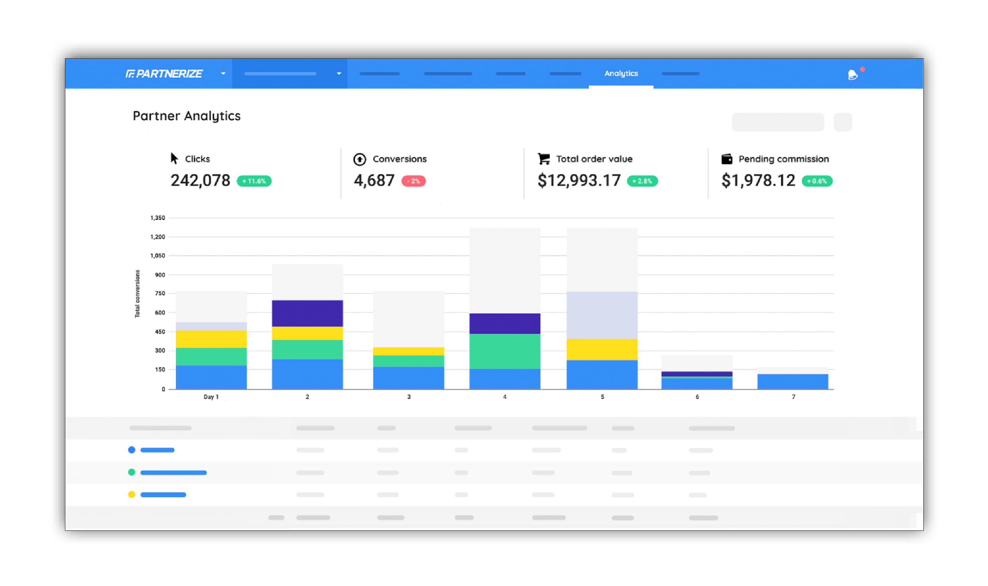Open the blue-dot partner row link
Viewport: 988px width, 586px height.
(157, 450)
